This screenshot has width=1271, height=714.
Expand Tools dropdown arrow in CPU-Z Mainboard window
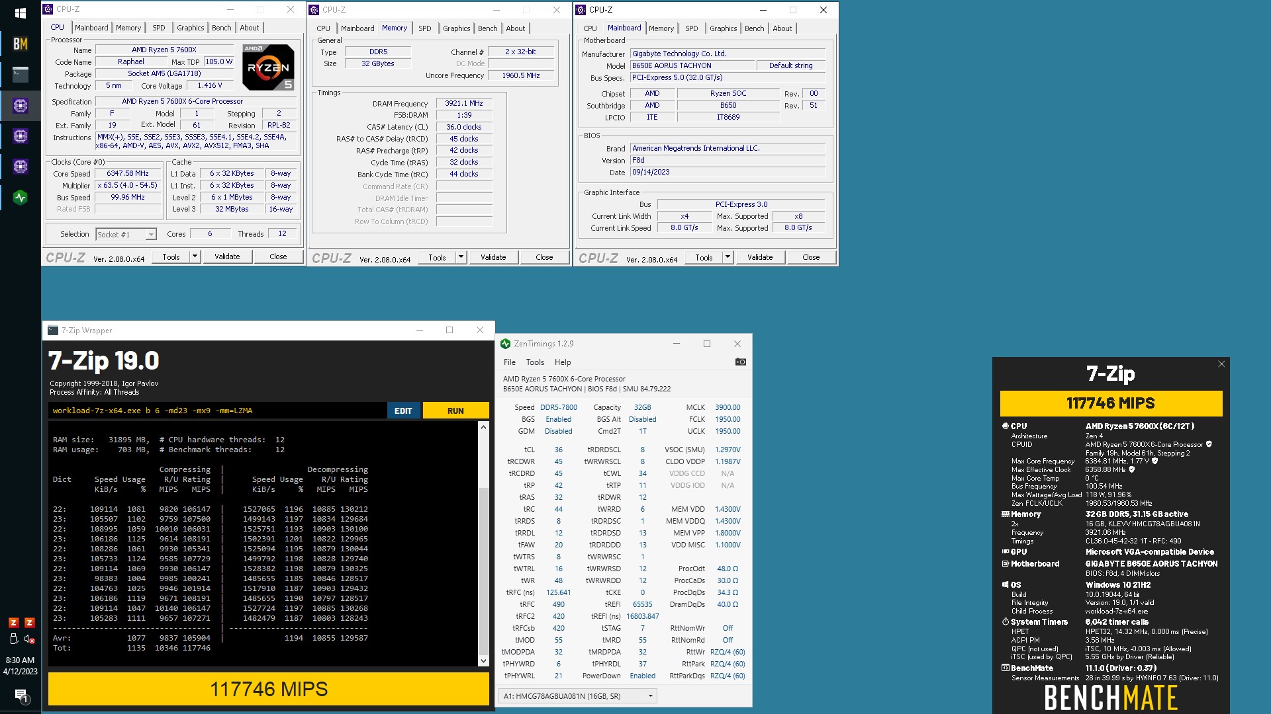(x=728, y=257)
